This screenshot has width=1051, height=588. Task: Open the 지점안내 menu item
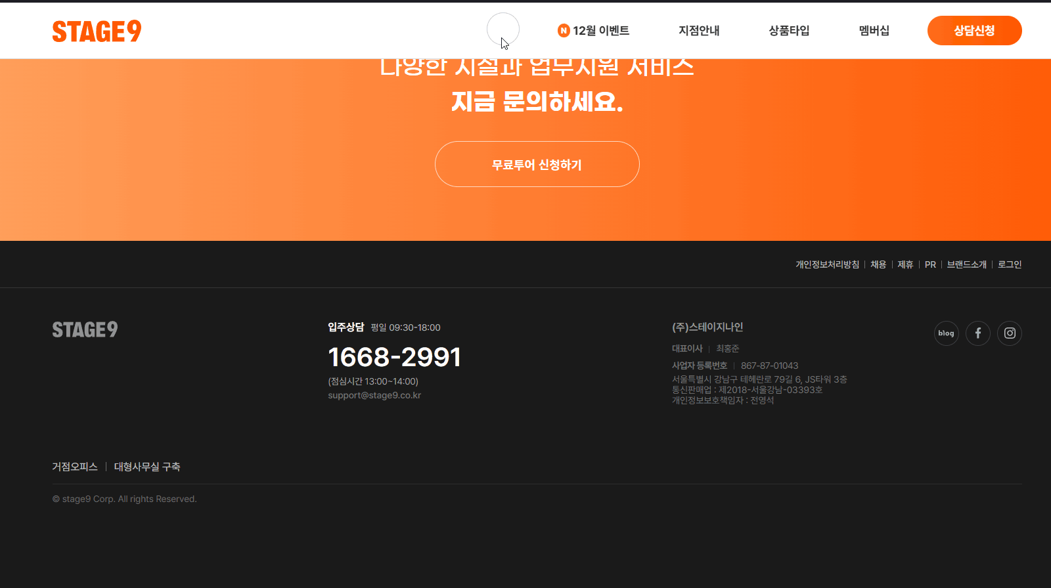(699, 31)
